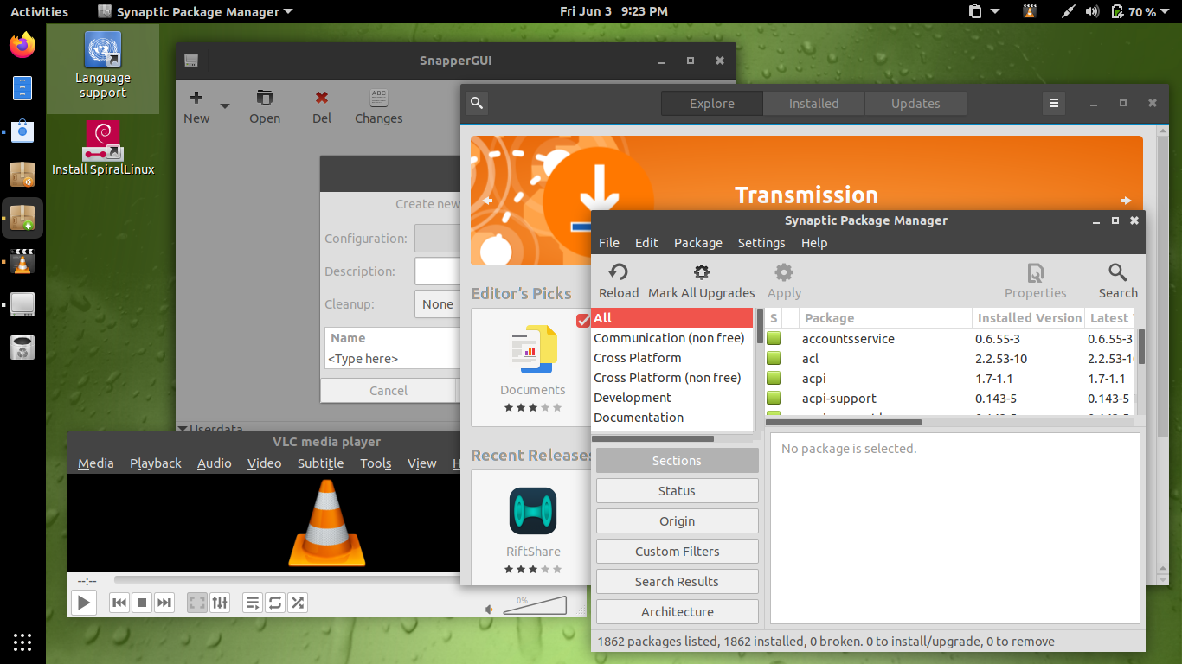
Task: Click the Custom Filters button
Action: (677, 552)
